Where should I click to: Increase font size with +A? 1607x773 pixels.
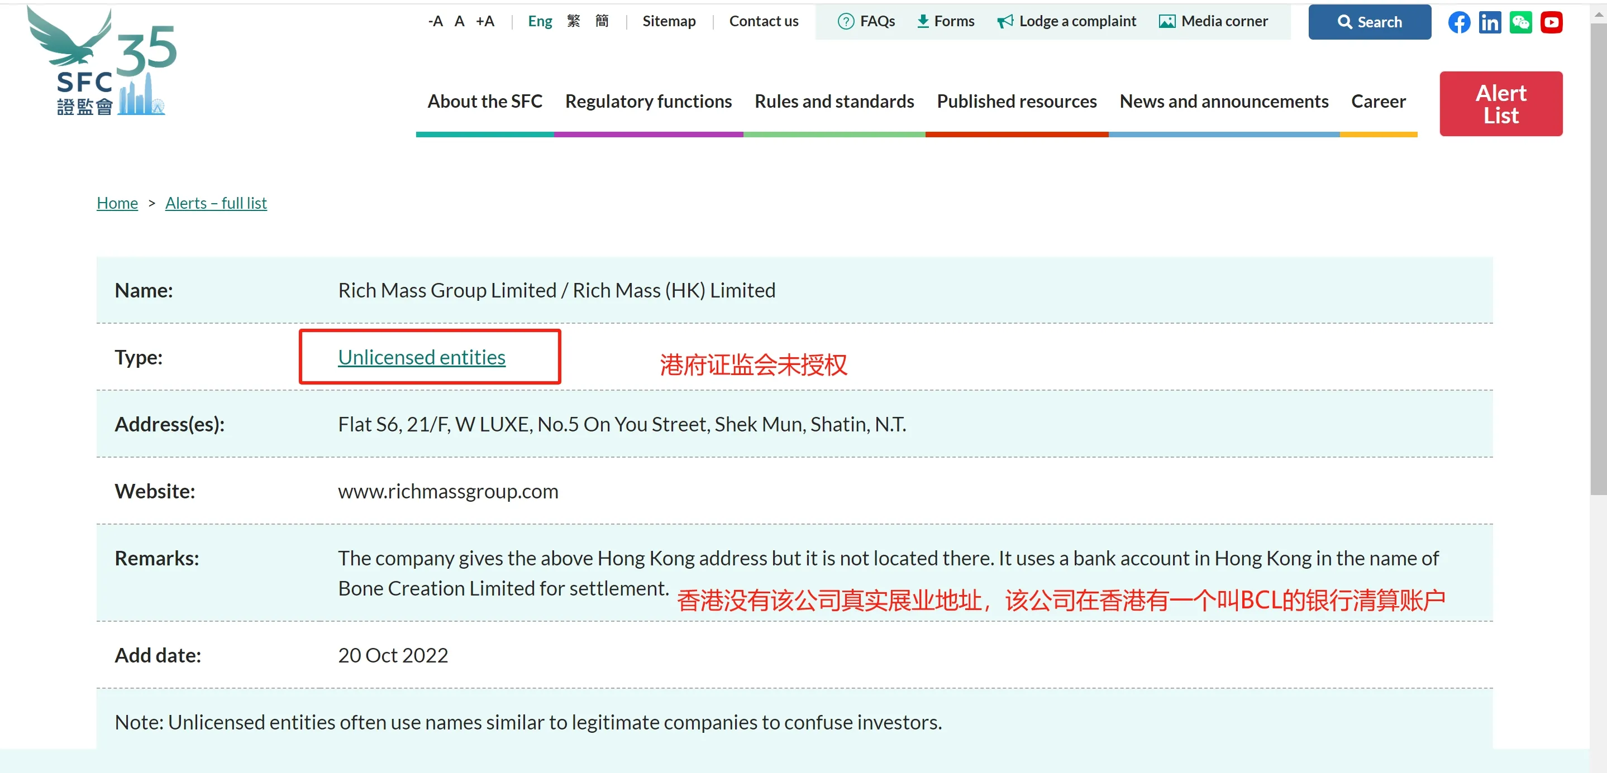[x=485, y=21]
